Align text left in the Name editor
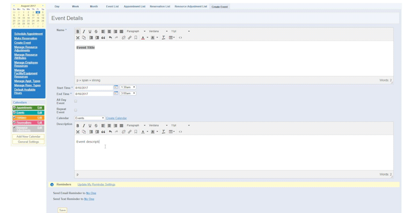This screenshot has height=213, width=412. (x=103, y=32)
